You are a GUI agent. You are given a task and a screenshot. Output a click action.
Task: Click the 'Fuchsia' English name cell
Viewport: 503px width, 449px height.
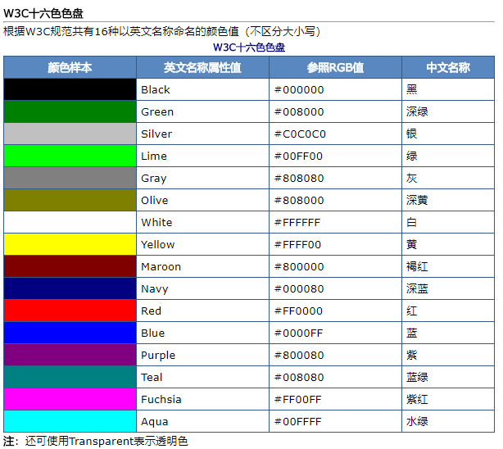pyautogui.click(x=203, y=400)
